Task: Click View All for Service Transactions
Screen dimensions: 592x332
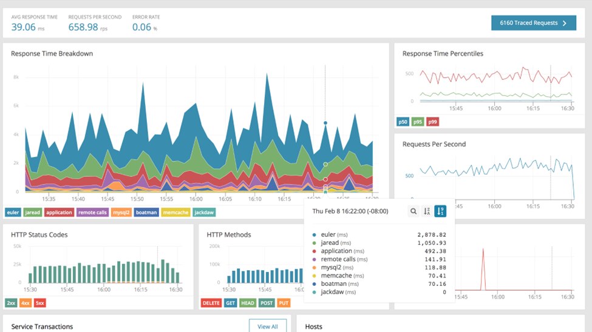Action: 267,327
